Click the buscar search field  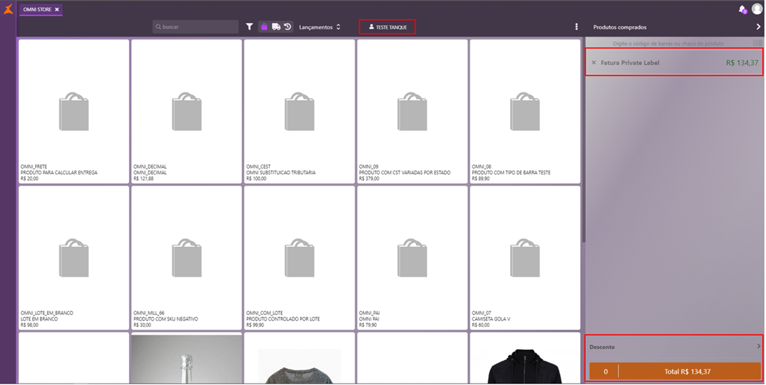[x=196, y=27]
